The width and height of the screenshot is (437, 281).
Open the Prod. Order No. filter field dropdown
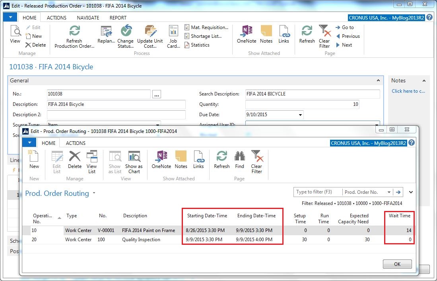point(389,192)
